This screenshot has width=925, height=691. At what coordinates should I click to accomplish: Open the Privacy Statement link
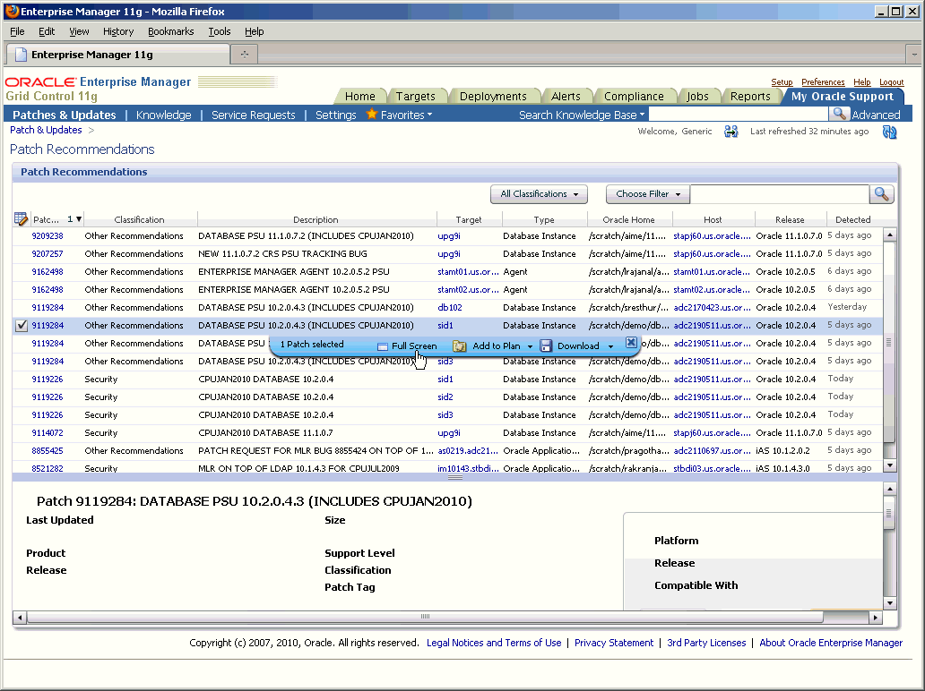(x=613, y=643)
